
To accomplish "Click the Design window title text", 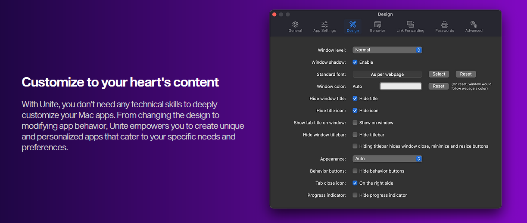I will pos(385,14).
